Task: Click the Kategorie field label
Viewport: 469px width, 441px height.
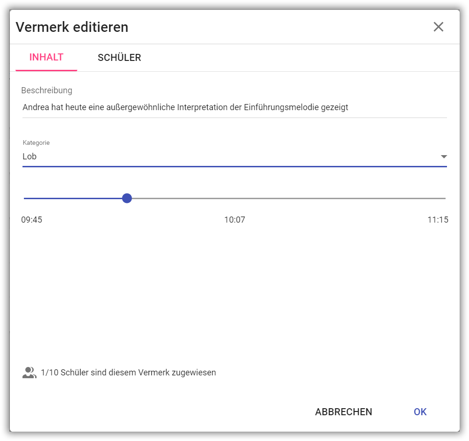Action: (x=36, y=143)
